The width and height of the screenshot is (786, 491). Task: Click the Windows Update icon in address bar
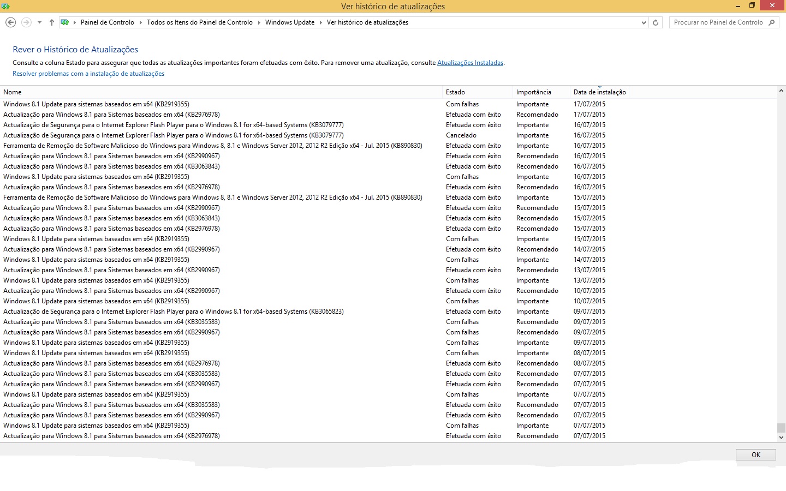click(x=65, y=22)
